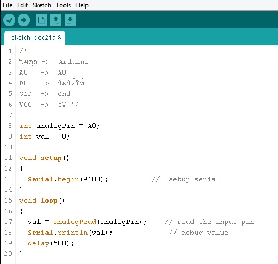
Task: Open the File menu
Action: [x=7, y=5]
